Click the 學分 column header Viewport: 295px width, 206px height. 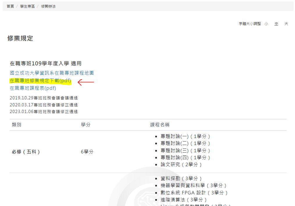tap(86, 125)
